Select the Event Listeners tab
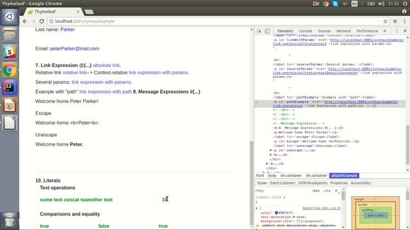The image size is (410, 230). (x=283, y=183)
